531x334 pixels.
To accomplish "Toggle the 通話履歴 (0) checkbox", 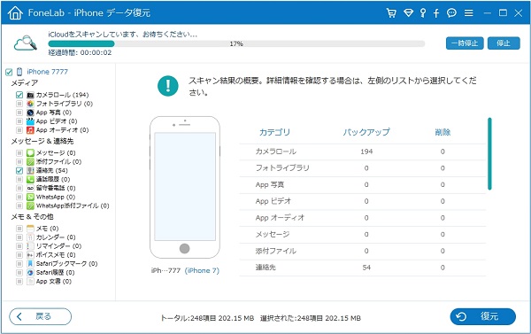I will [19, 179].
